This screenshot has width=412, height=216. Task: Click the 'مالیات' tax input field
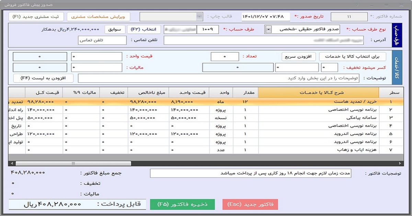click(x=96, y=68)
